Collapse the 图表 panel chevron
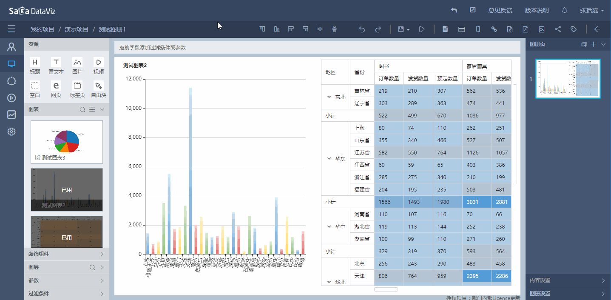 coord(102,110)
